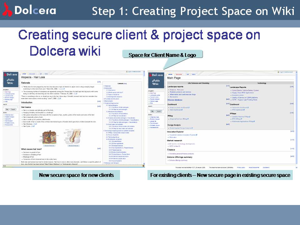Click the Space for Client Name & Logo callout
Screen dimensions: 300x225
pyautogui.click(x=162, y=55)
